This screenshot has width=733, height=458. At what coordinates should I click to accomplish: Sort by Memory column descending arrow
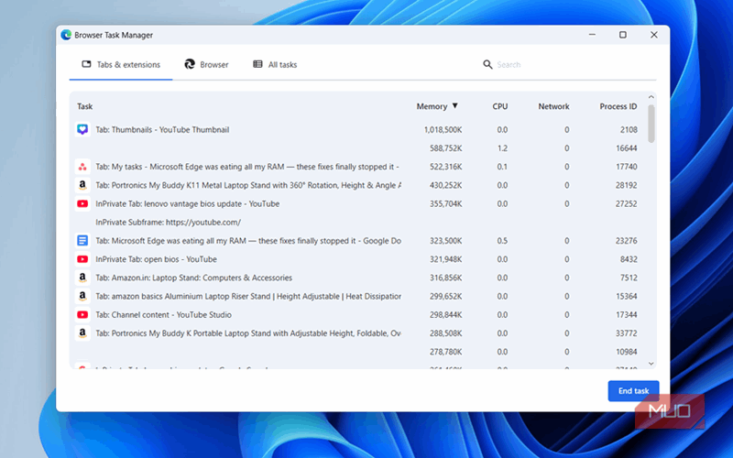tap(454, 106)
